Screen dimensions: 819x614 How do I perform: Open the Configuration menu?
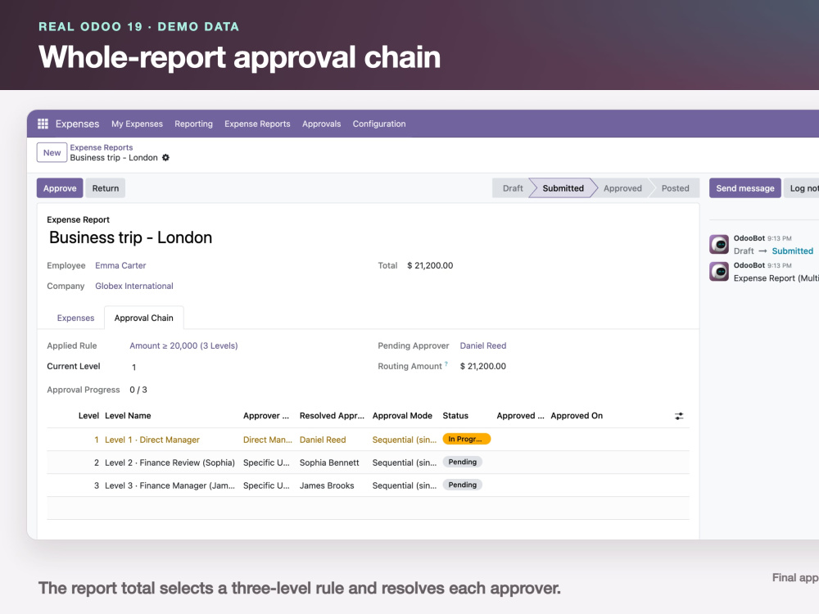(379, 124)
